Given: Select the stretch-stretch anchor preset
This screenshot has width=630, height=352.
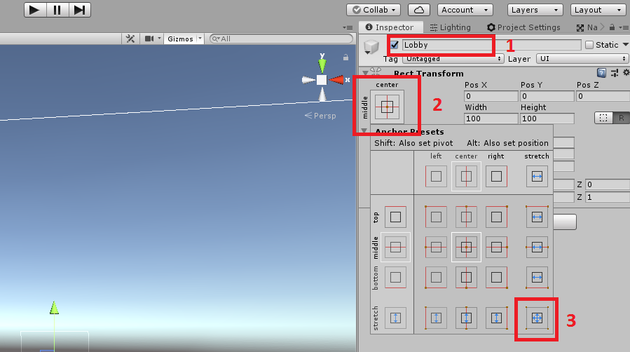Looking at the screenshot, I should click(x=537, y=318).
